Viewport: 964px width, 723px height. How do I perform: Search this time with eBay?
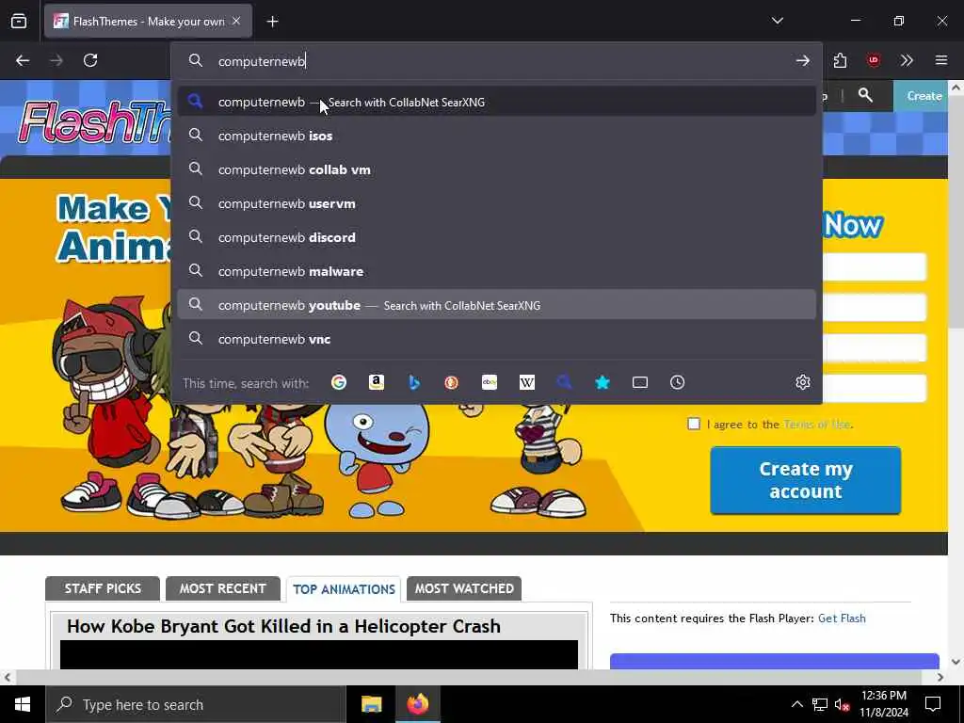tap(490, 382)
